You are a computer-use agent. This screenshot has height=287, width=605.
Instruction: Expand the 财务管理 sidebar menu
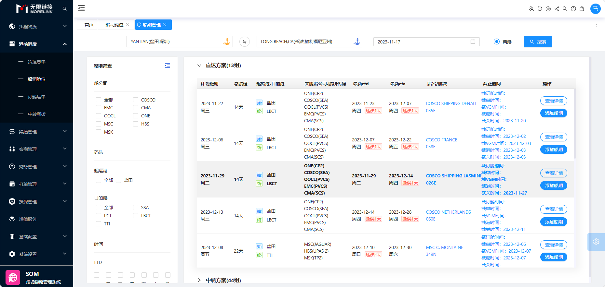(36, 166)
